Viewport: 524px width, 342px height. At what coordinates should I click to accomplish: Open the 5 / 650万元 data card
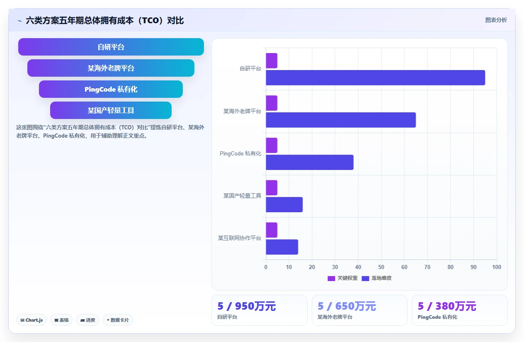click(x=359, y=310)
